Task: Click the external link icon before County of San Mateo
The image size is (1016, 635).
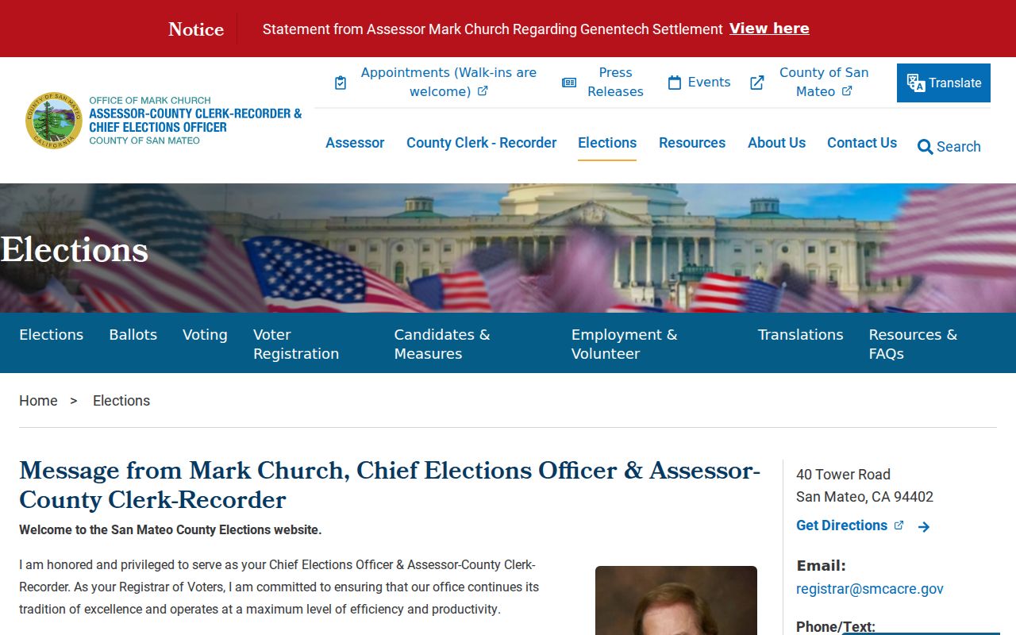Action: click(757, 83)
